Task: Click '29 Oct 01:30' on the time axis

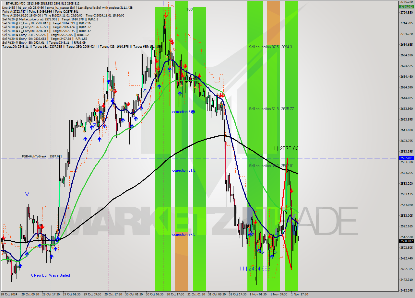Action: pyautogui.click(x=71, y=294)
